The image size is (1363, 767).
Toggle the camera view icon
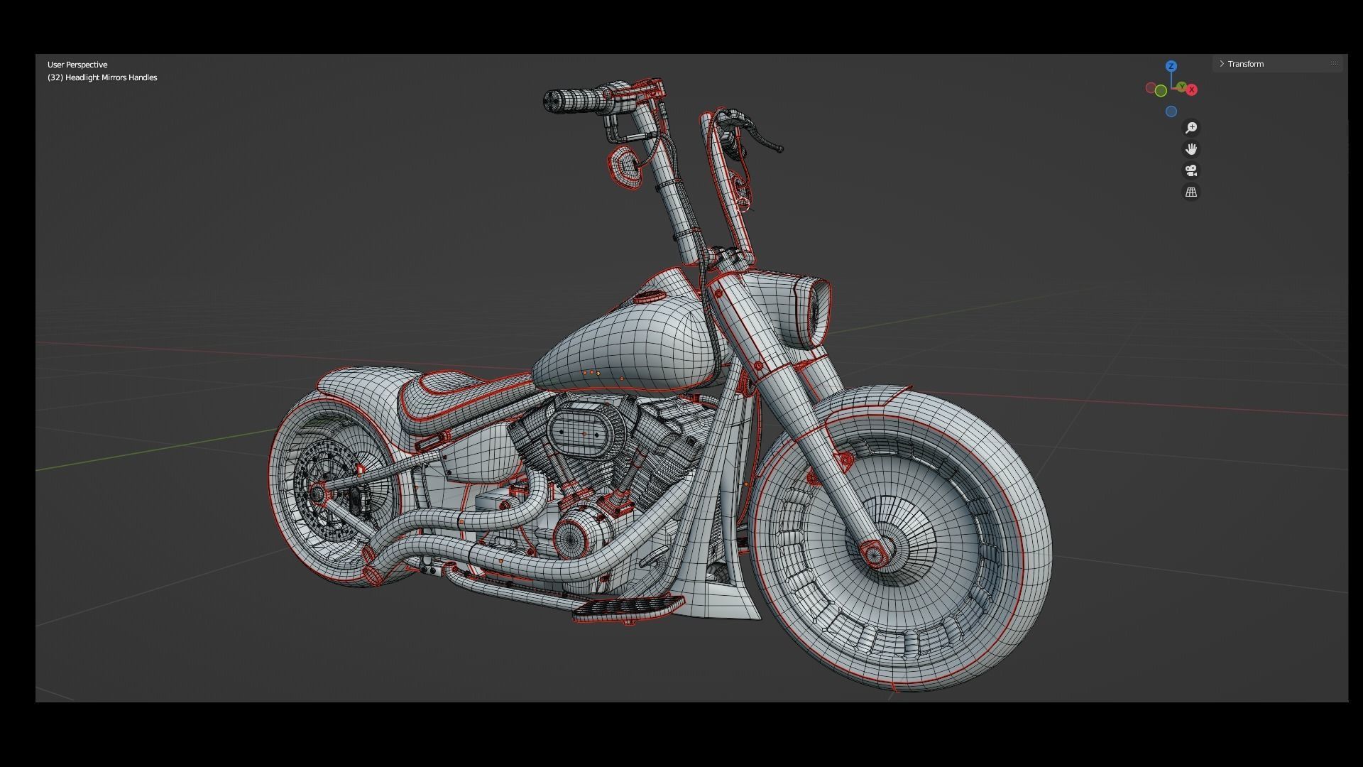click(1191, 170)
